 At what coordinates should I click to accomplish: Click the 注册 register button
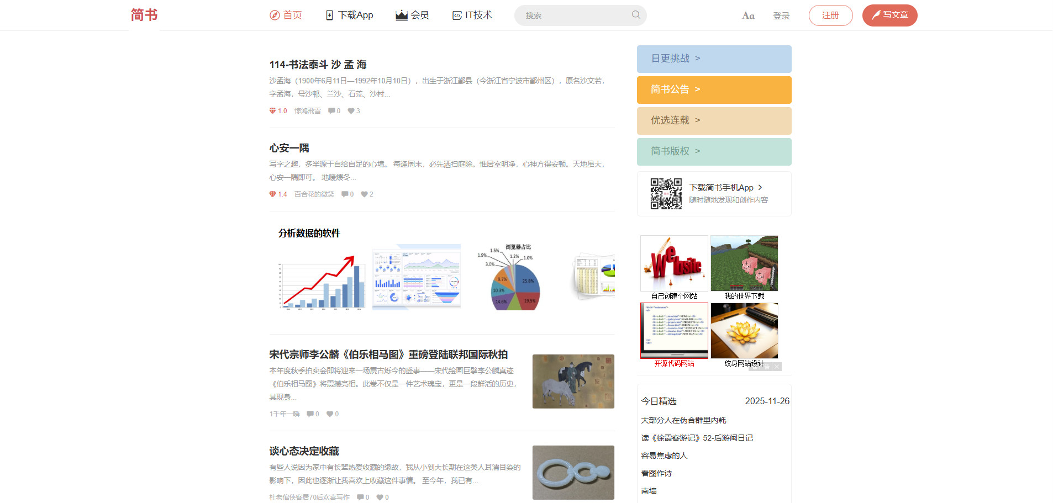click(830, 15)
